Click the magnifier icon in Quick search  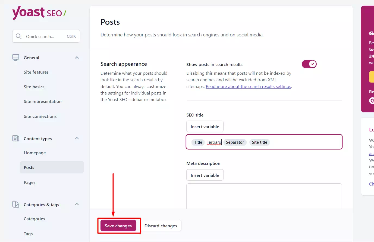(x=18, y=36)
